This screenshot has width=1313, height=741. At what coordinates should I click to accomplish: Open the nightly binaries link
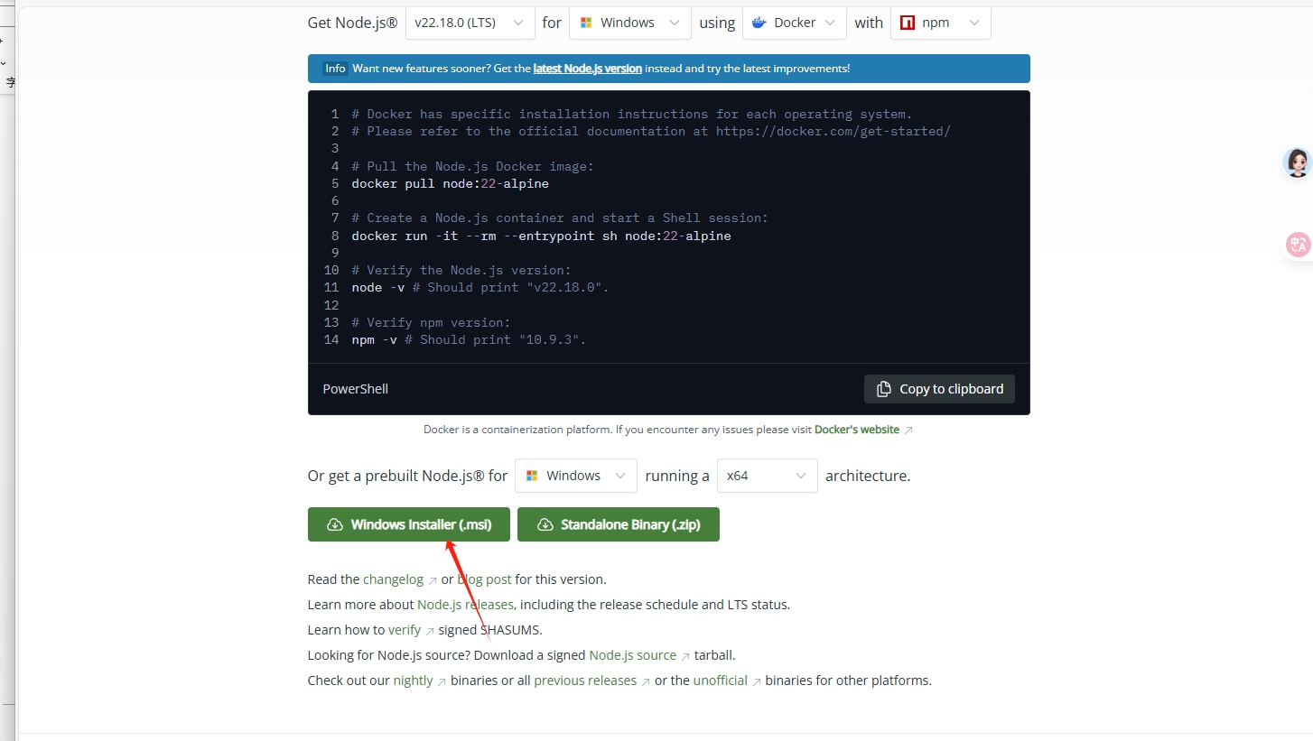413,681
